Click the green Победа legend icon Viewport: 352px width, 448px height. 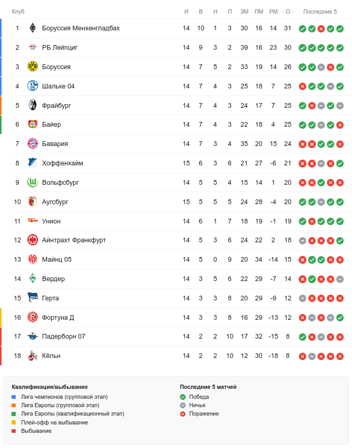coord(183,397)
